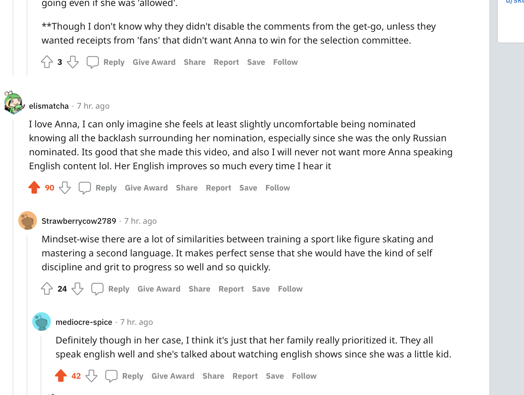Open Strawberrycow2789's avatar

coord(28,220)
